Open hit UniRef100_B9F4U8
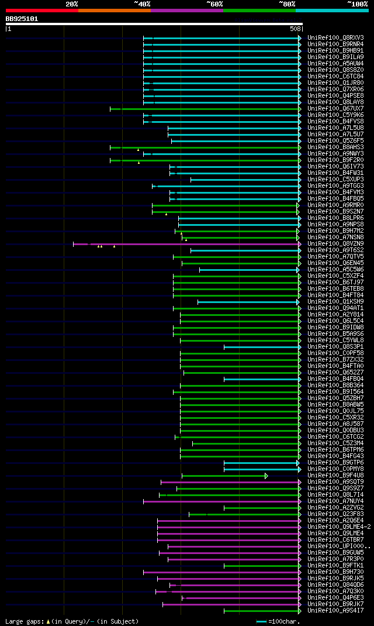 point(335,476)
